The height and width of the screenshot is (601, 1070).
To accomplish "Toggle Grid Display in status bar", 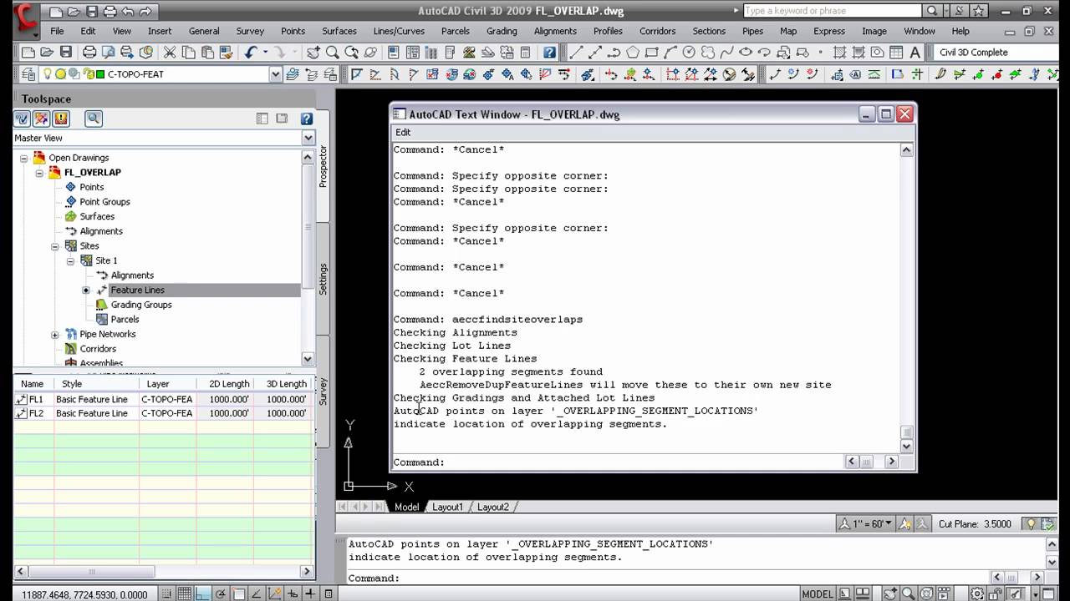I will [184, 593].
